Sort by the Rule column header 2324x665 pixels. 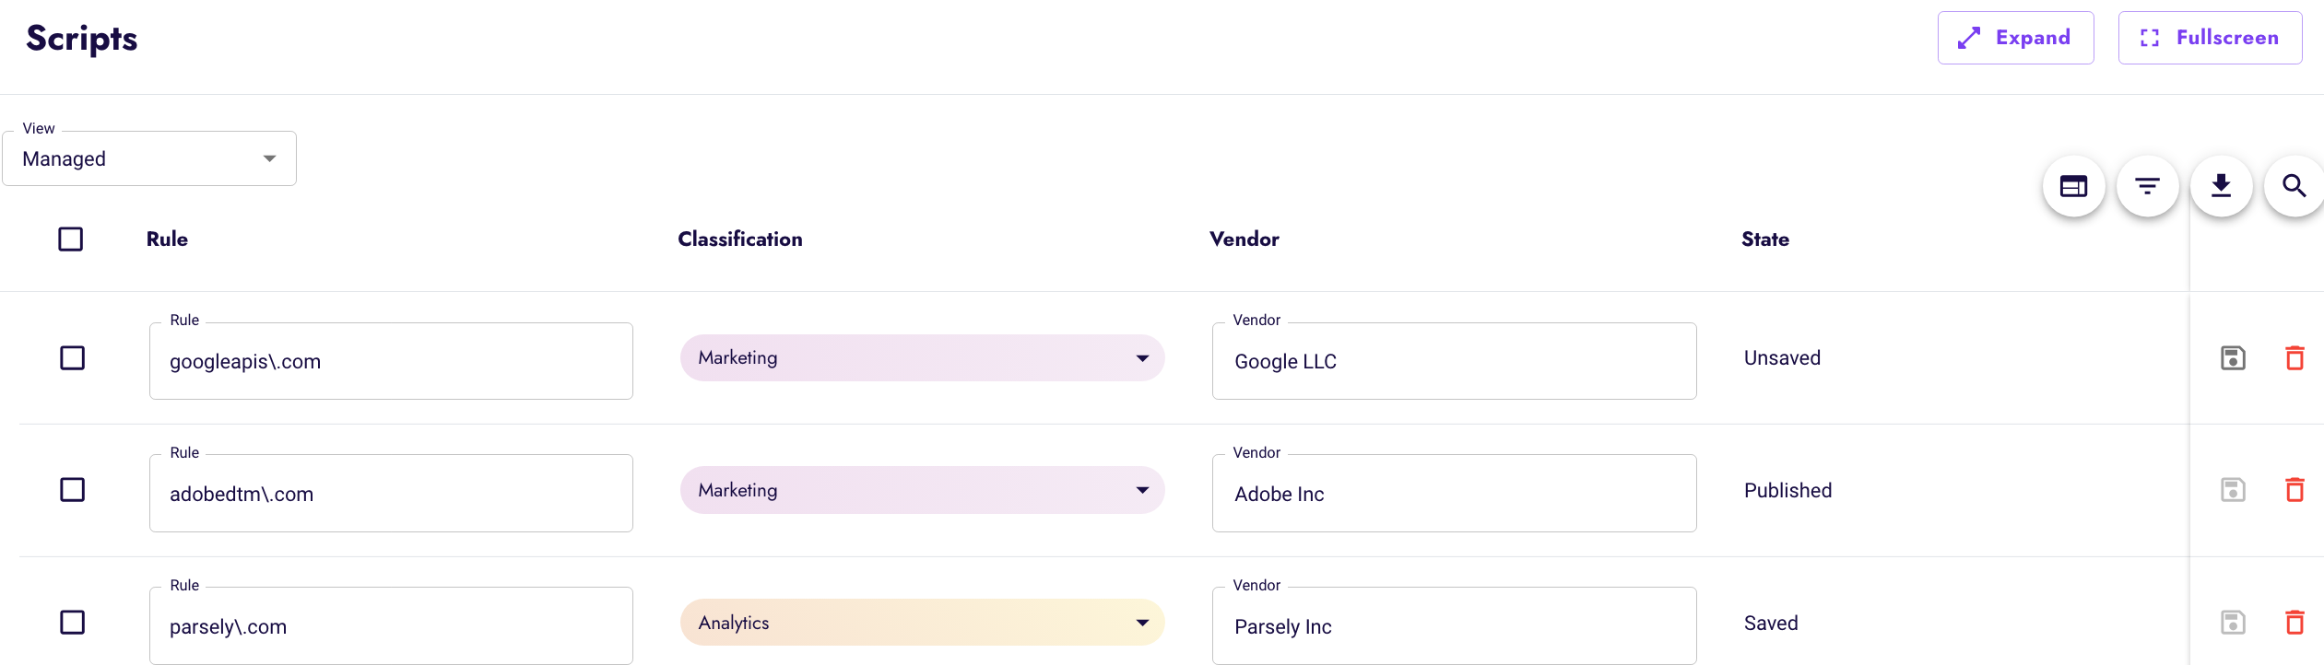[167, 239]
